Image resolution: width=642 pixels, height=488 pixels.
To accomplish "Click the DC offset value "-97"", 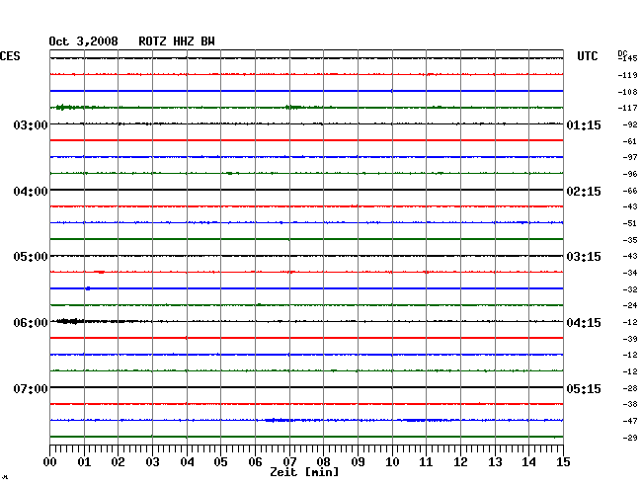I will coord(630,158).
